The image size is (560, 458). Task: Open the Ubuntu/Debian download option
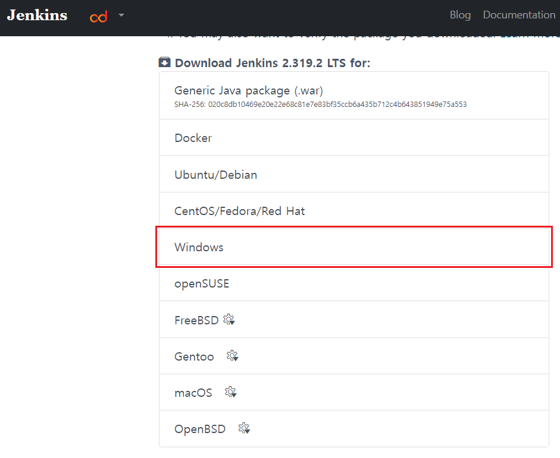coord(354,174)
